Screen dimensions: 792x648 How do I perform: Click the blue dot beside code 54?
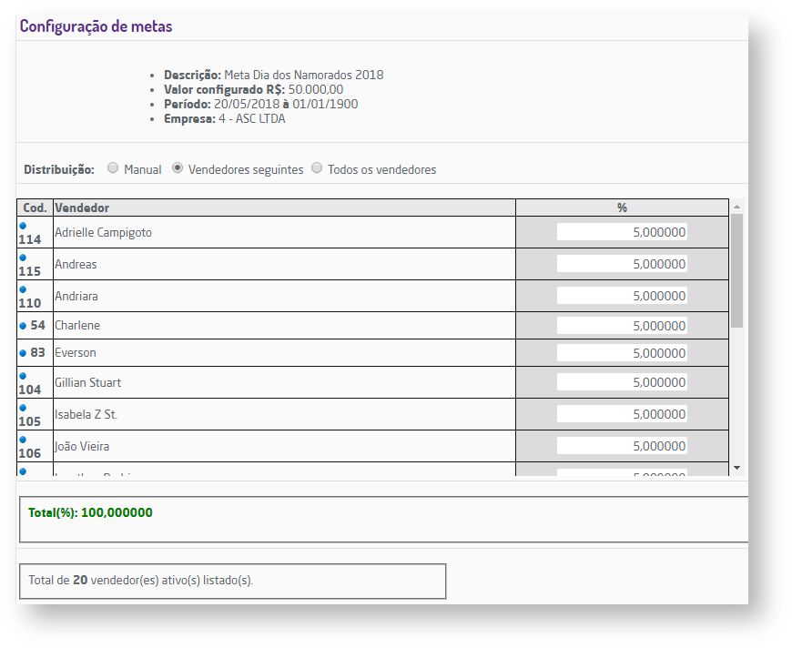point(23,326)
